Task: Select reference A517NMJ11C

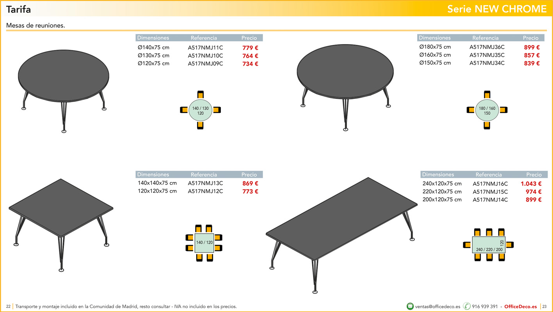Action: (205, 48)
